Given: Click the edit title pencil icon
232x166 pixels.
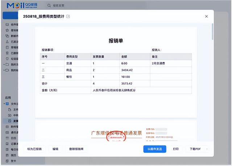Looking at the screenshot, I should point(68,16).
